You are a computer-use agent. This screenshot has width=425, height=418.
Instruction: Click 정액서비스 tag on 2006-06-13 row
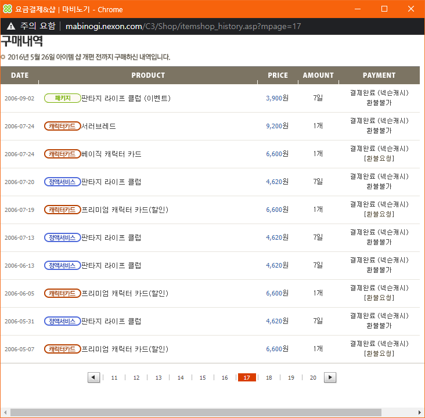point(62,265)
